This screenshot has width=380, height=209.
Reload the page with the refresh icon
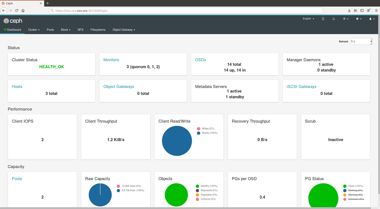coord(17,10)
